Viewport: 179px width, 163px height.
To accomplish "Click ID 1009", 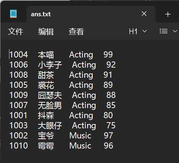I will (19, 95).
